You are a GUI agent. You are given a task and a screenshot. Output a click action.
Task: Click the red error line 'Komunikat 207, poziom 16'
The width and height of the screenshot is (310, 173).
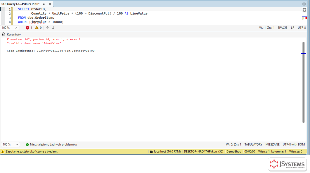44,39
